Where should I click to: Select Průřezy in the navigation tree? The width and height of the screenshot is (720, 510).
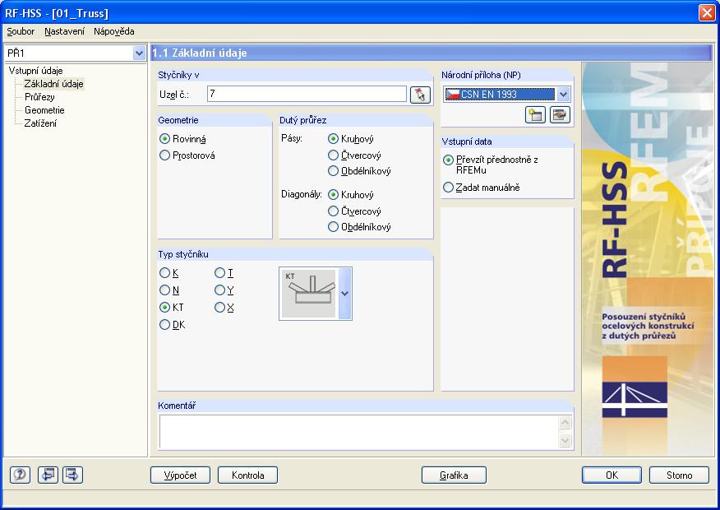point(39,97)
